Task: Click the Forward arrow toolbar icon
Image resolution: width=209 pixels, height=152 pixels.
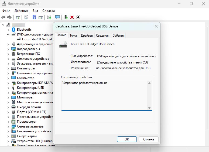Action: click(x=9, y=17)
